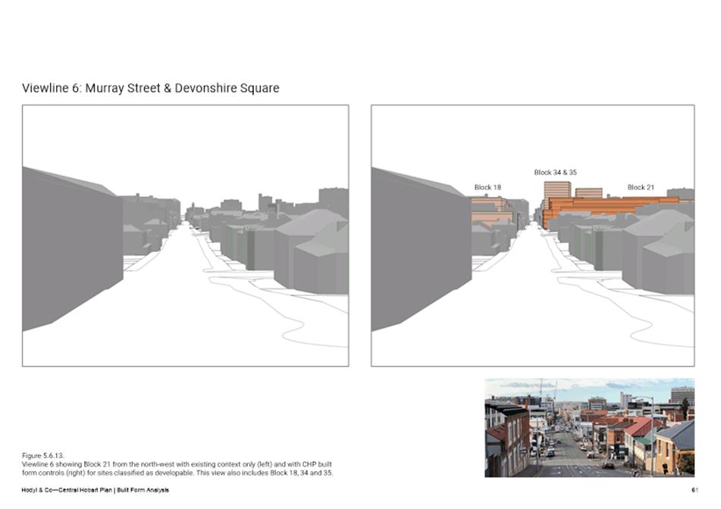Select the 'Block 21' label

[641, 187]
